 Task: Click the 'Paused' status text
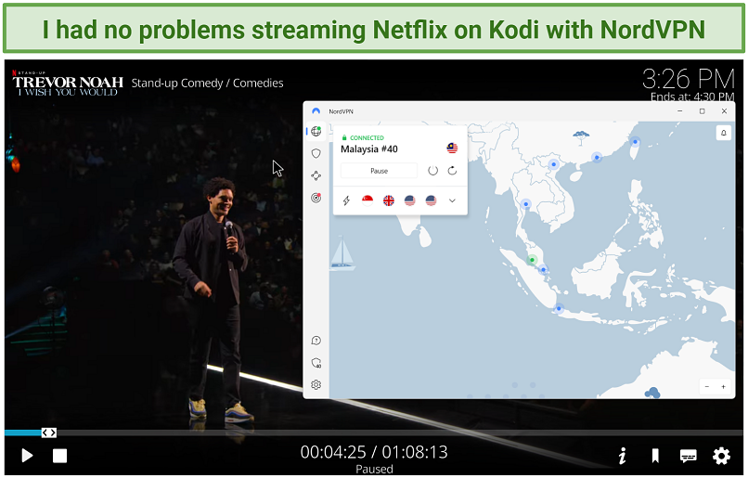coord(375,470)
